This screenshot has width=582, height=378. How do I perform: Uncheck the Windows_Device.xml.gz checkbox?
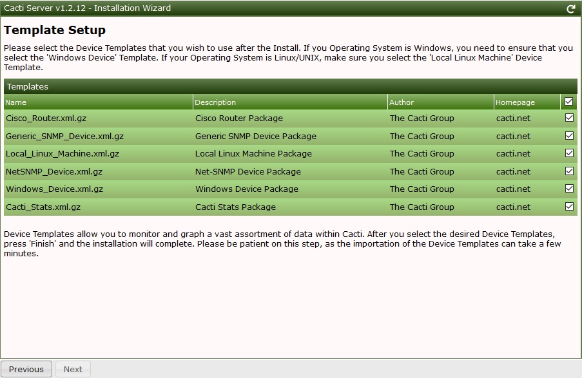click(x=569, y=189)
